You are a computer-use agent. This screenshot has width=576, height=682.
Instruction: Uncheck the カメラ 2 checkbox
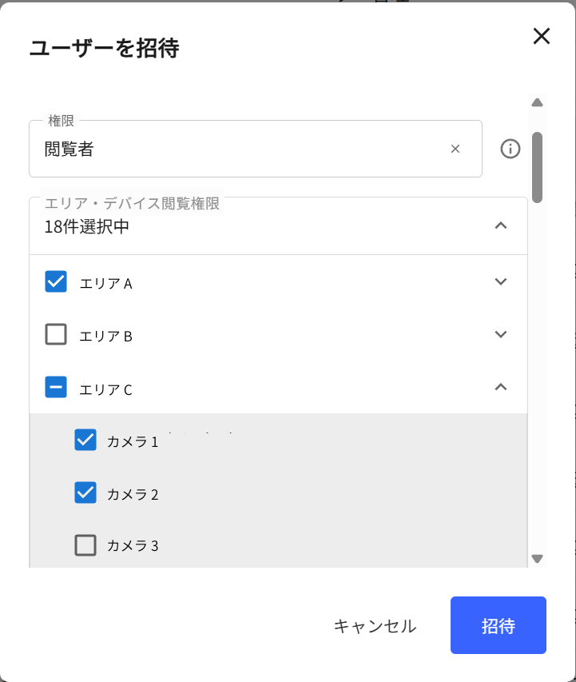tap(85, 493)
